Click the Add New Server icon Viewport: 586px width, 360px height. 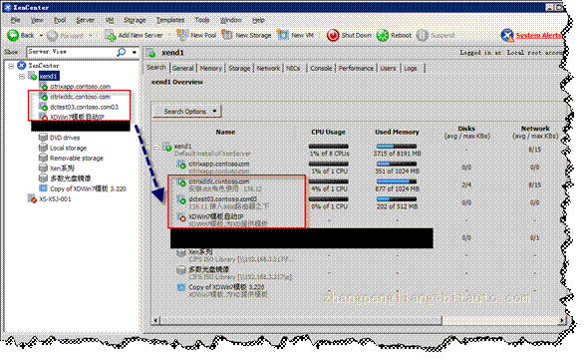(x=111, y=36)
